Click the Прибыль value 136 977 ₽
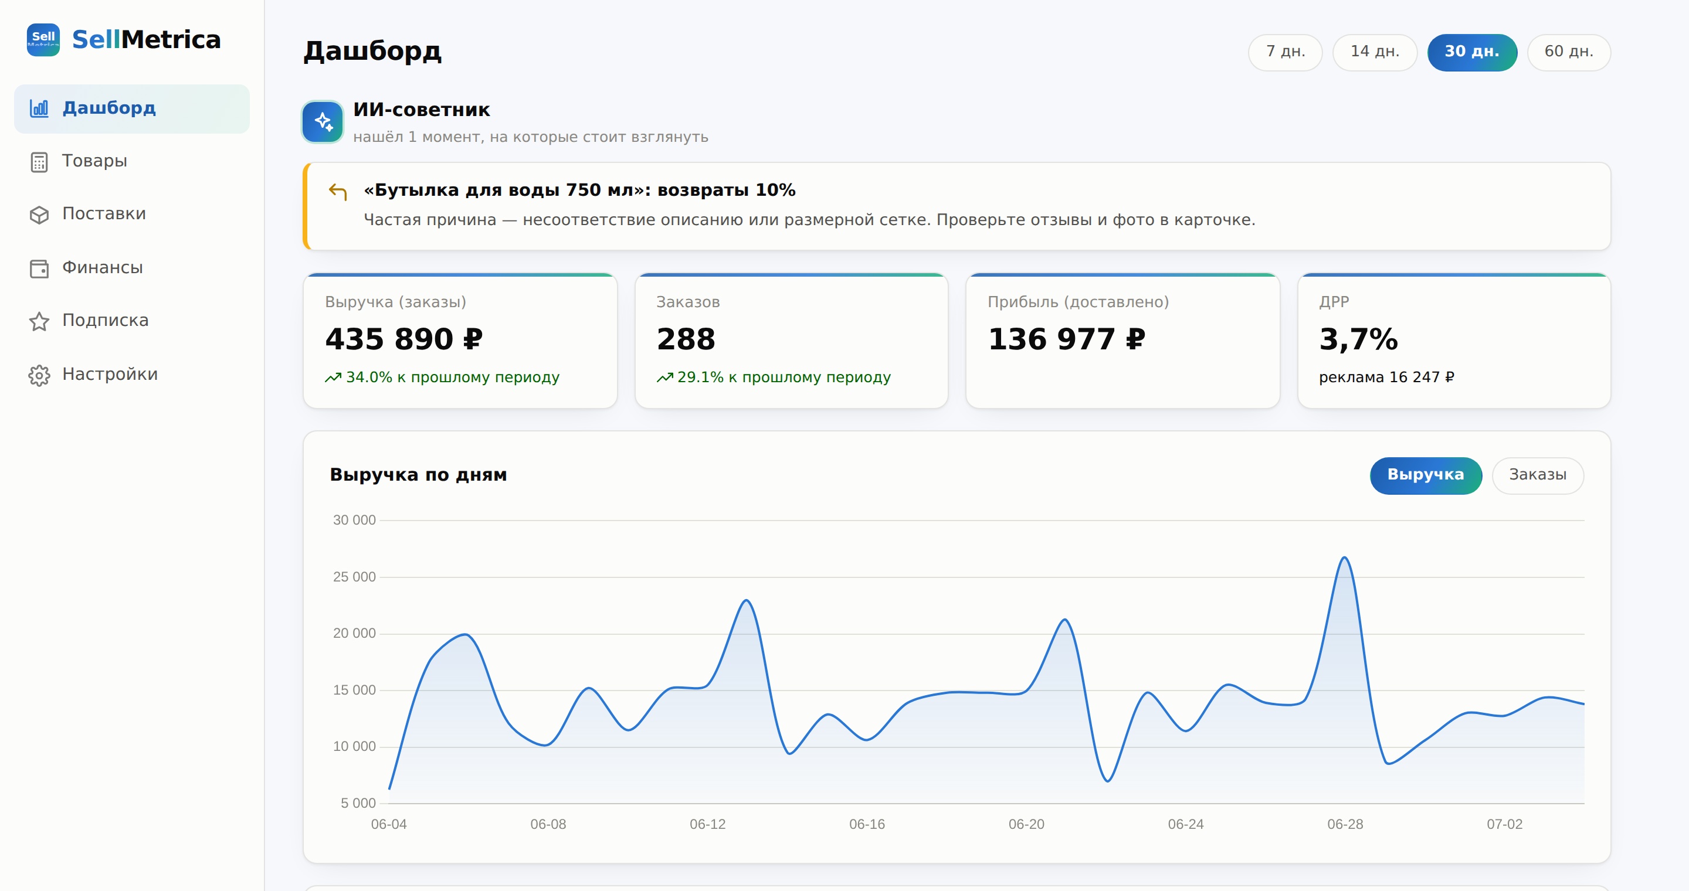This screenshot has width=1689, height=891. [1066, 339]
